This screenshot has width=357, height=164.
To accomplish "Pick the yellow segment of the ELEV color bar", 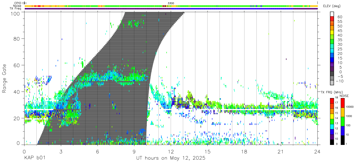I will pos(332,32).
